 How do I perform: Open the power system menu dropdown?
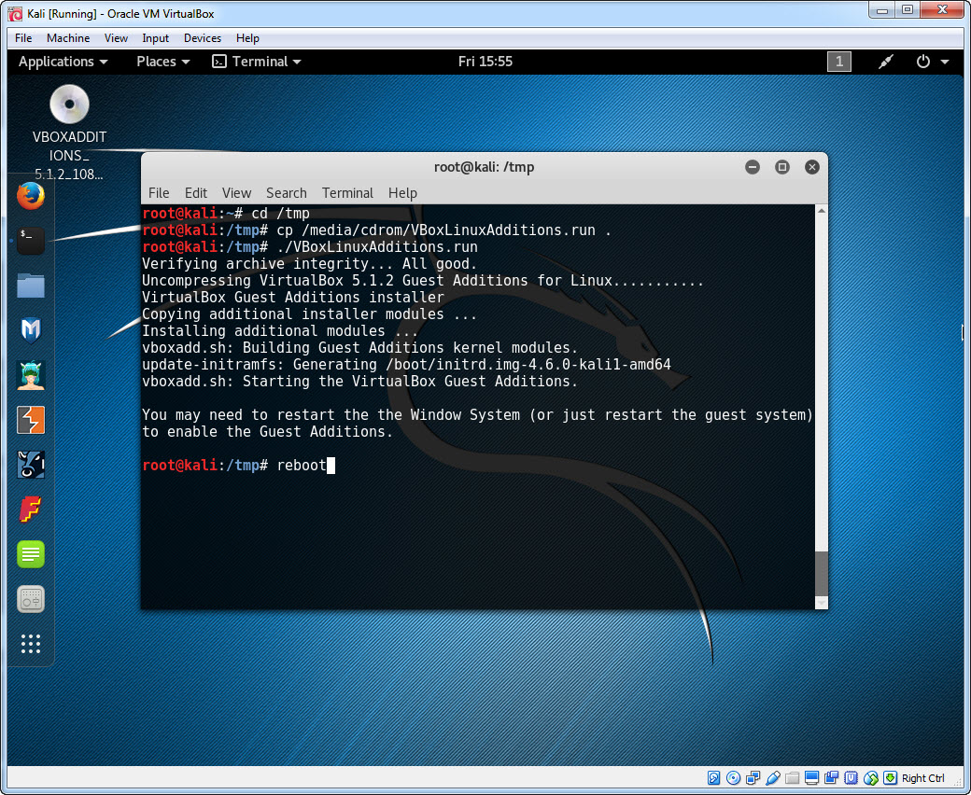932,62
